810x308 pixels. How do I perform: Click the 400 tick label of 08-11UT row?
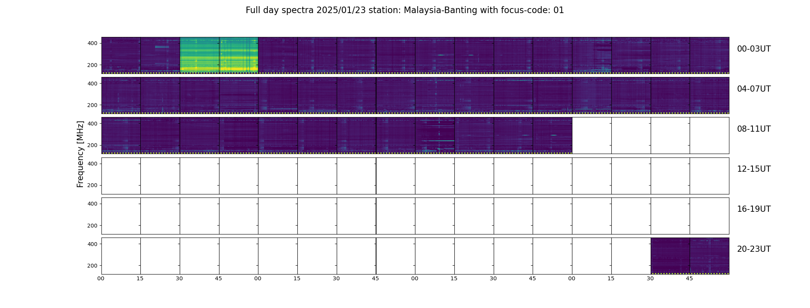pos(93,124)
